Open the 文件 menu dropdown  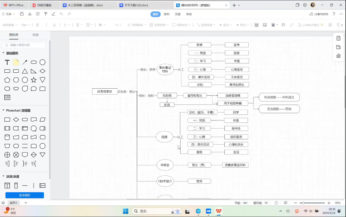point(8,14)
